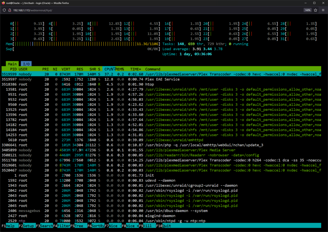Image resolution: width=328 pixels, height=232 pixels.
Task: Switch to the I/O tab in htop
Action: coord(26,64)
